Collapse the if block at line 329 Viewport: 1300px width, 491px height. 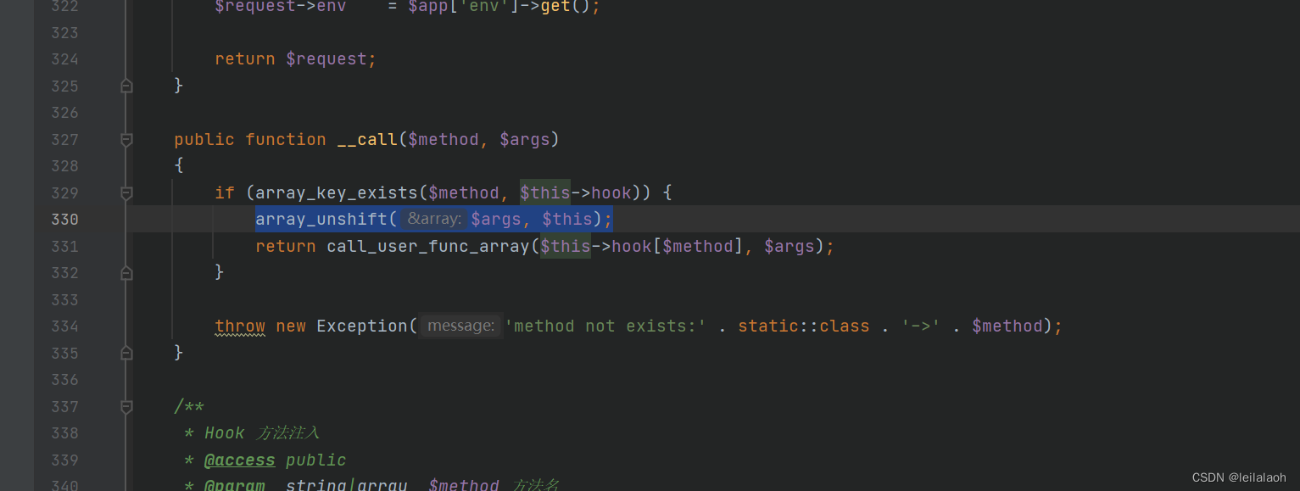click(x=126, y=192)
